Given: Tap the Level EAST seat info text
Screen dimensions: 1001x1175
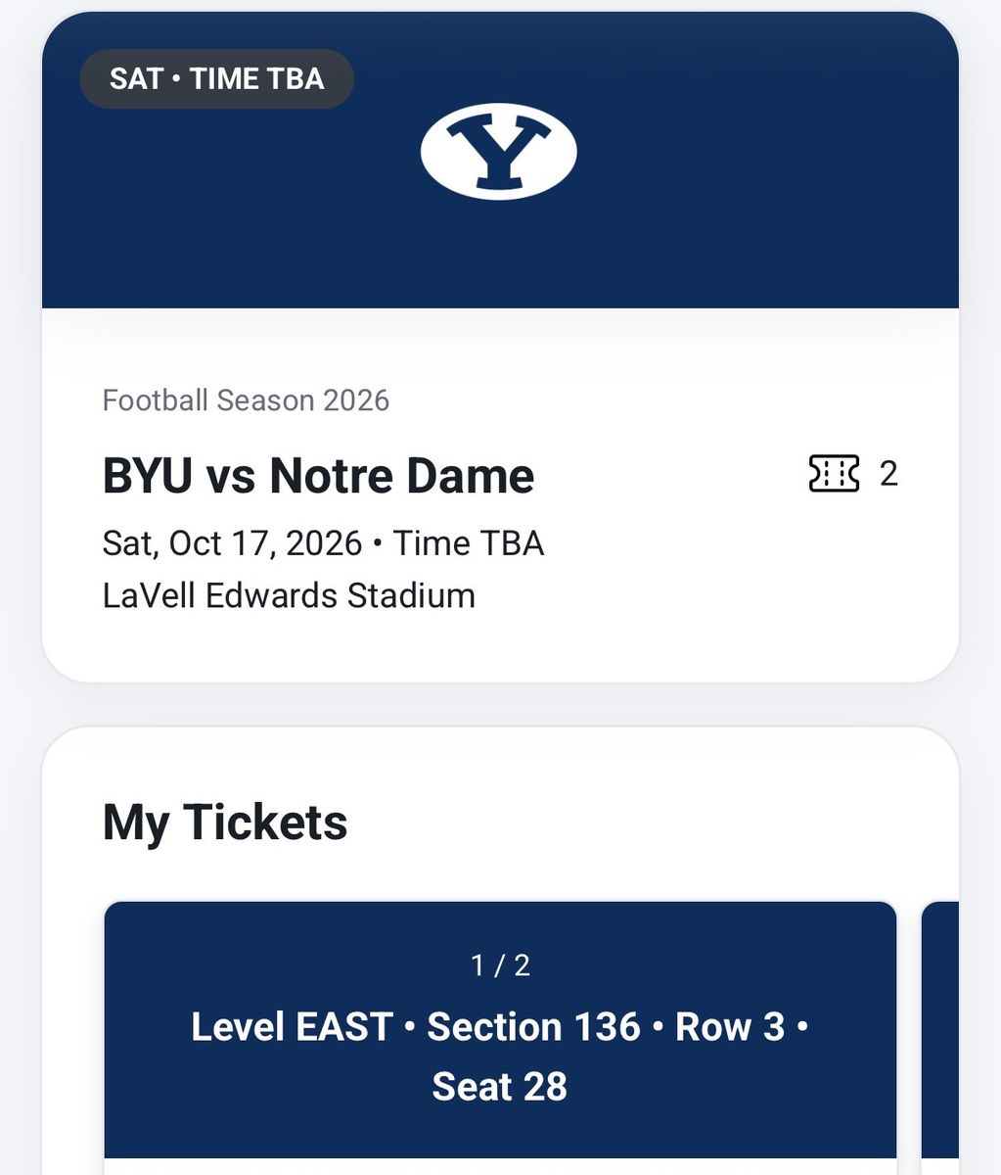Looking at the screenshot, I should [x=292, y=1027].
